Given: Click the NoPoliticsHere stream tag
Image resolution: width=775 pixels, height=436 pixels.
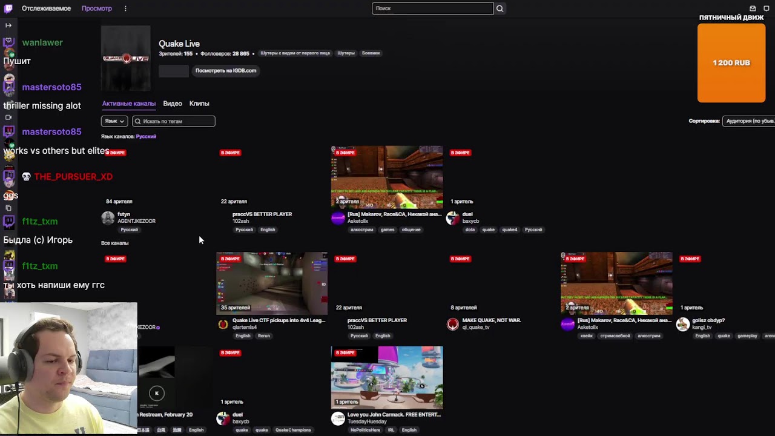Looking at the screenshot, I should coord(365,431).
